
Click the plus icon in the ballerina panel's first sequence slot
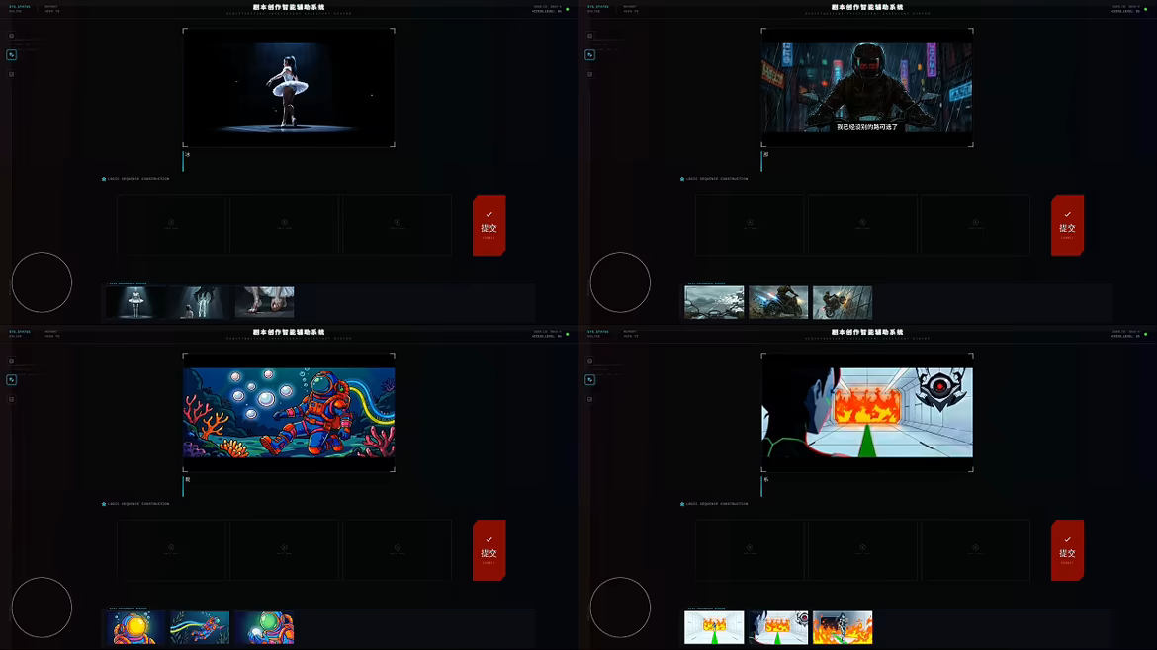pos(172,223)
